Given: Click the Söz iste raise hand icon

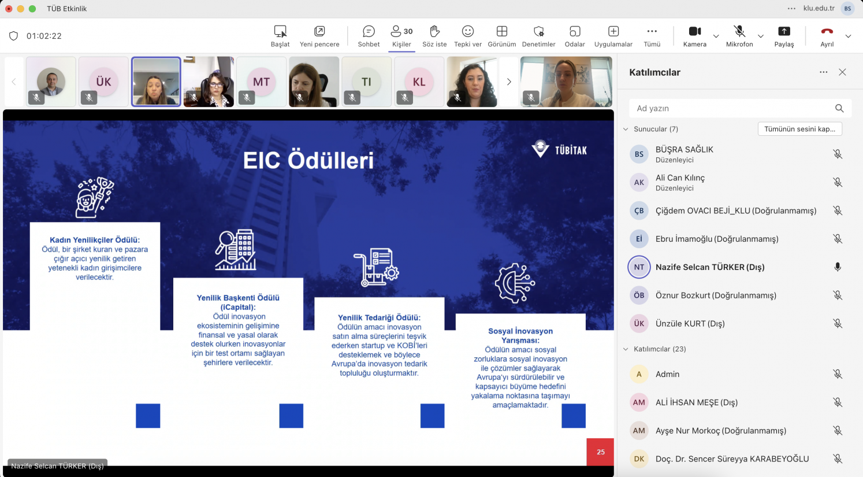Looking at the screenshot, I should coord(434,36).
